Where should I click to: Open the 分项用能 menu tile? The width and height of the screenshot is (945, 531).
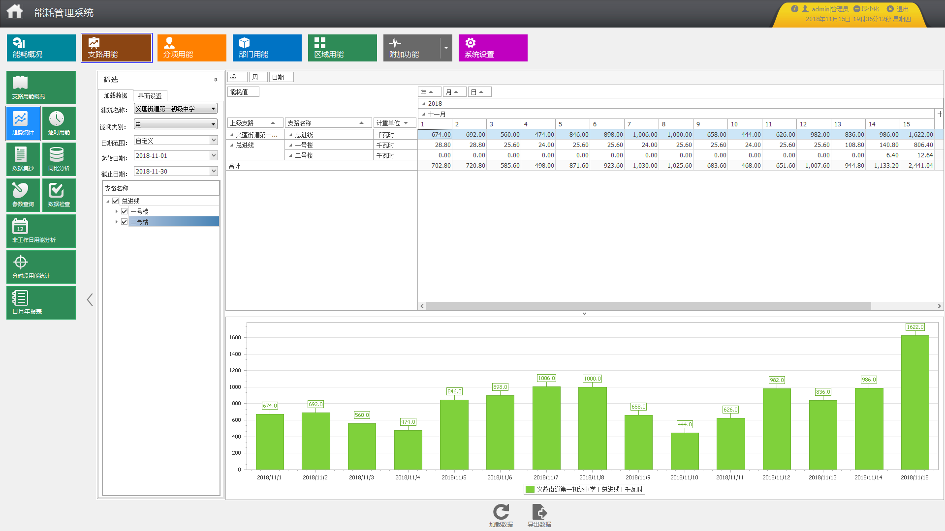pyautogui.click(x=192, y=48)
